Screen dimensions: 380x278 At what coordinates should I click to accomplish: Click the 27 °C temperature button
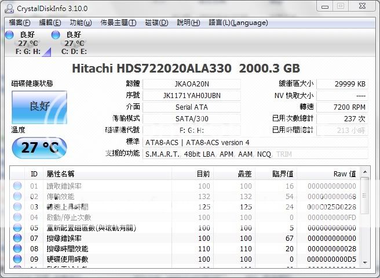click(x=39, y=147)
